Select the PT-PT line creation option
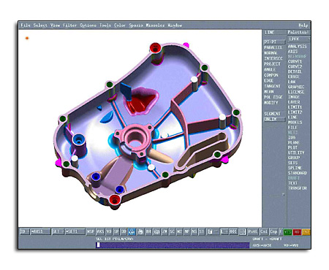This screenshot has width=329, height=270. [x=275, y=42]
